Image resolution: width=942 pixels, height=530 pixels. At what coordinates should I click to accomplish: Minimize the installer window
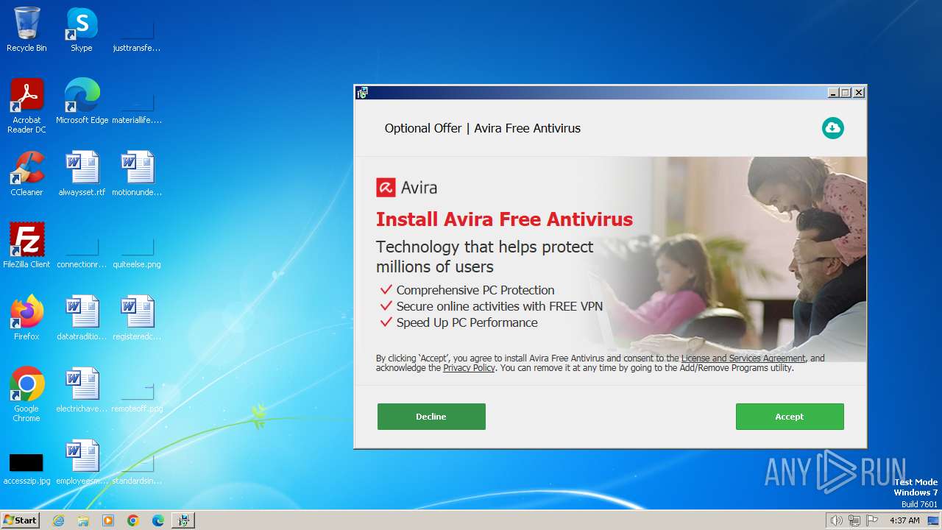coord(833,93)
